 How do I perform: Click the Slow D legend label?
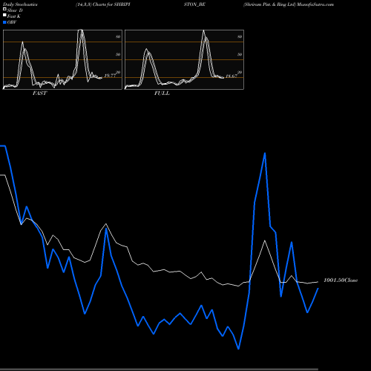click(x=15, y=10)
